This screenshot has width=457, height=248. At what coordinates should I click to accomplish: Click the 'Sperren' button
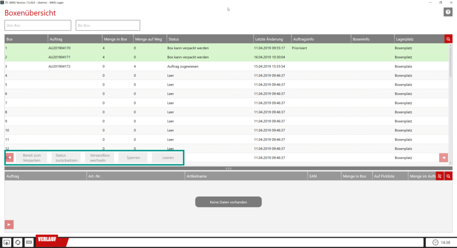pos(133,158)
